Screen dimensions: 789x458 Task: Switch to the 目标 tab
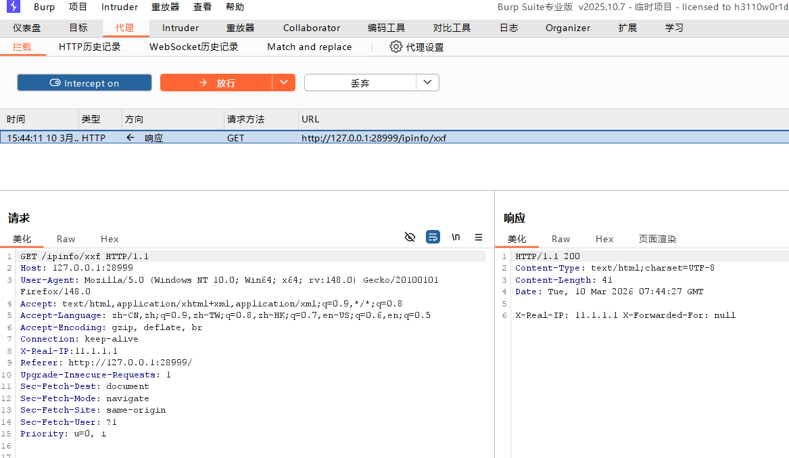click(x=78, y=28)
